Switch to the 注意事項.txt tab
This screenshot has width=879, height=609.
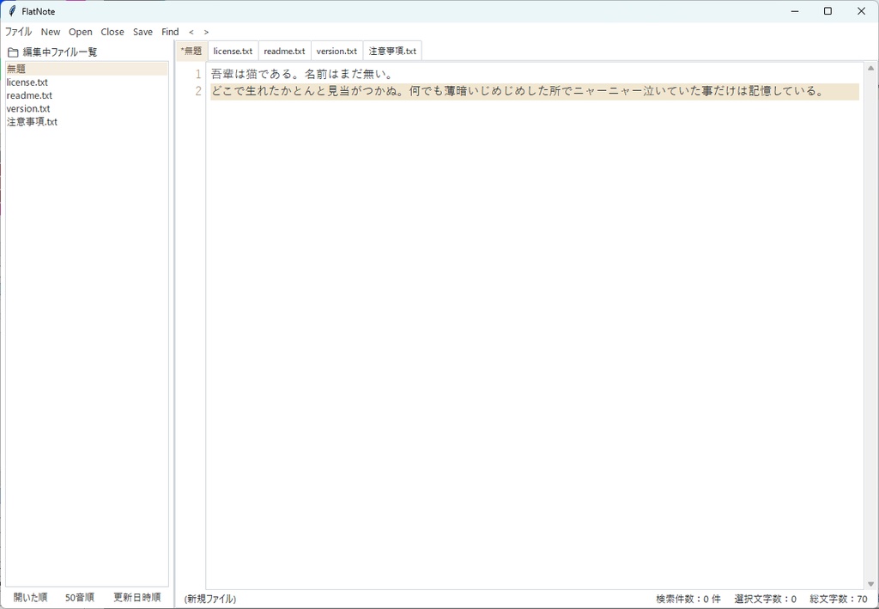392,51
